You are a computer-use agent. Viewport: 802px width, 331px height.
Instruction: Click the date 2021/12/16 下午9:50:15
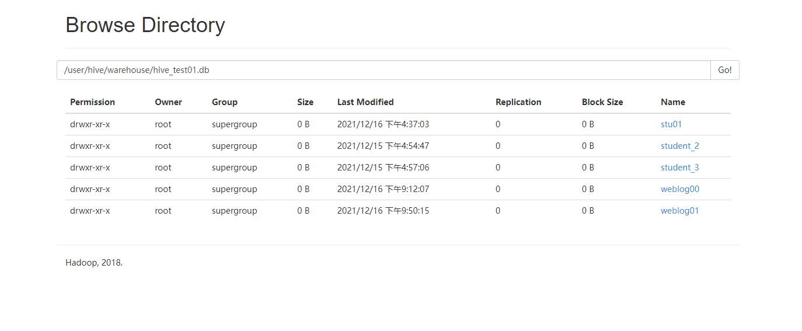pos(383,211)
